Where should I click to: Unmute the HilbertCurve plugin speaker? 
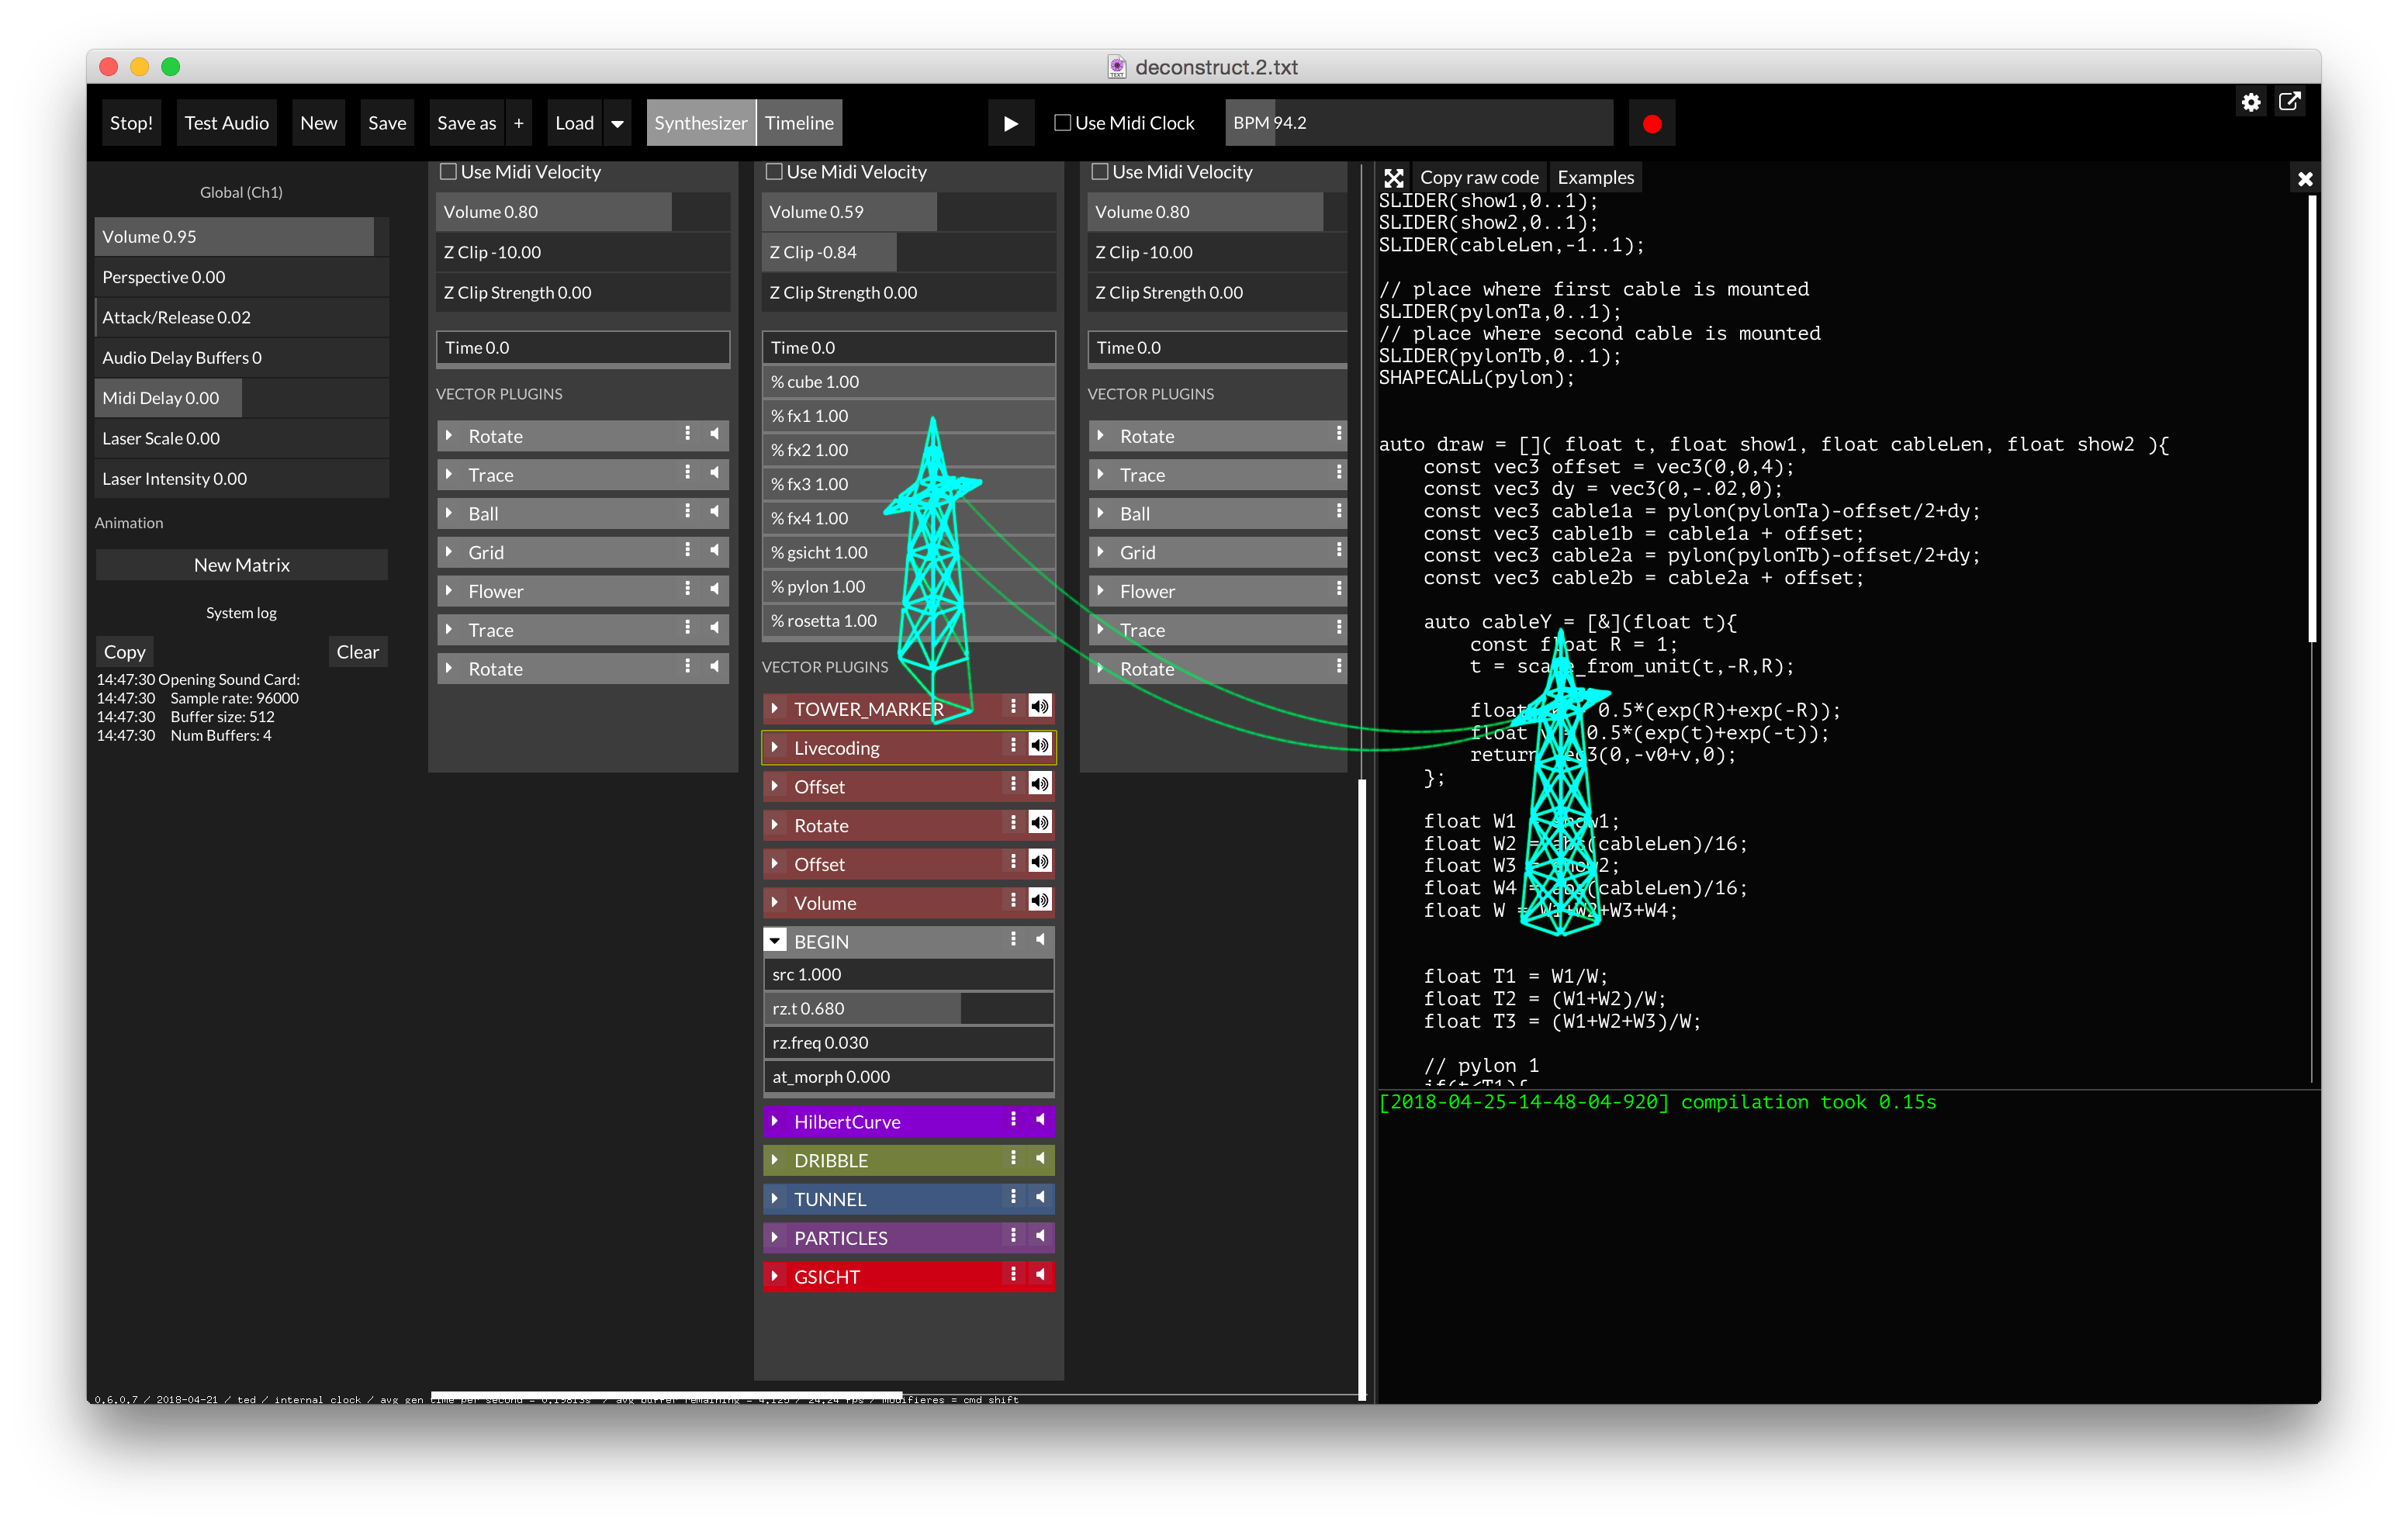(1040, 1120)
